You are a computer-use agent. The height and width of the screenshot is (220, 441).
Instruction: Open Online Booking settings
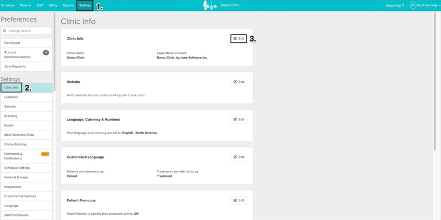26,144
